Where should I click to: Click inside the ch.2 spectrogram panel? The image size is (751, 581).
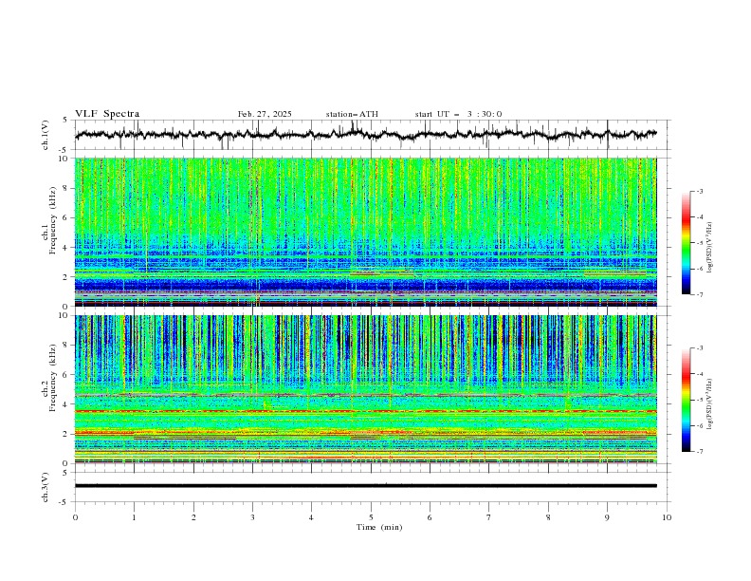click(365, 389)
